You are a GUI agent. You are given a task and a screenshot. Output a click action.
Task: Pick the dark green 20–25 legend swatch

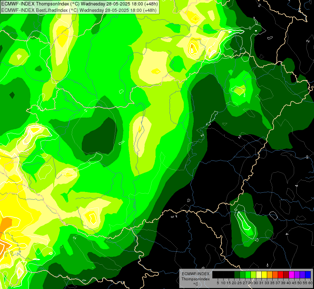point(237,275)
